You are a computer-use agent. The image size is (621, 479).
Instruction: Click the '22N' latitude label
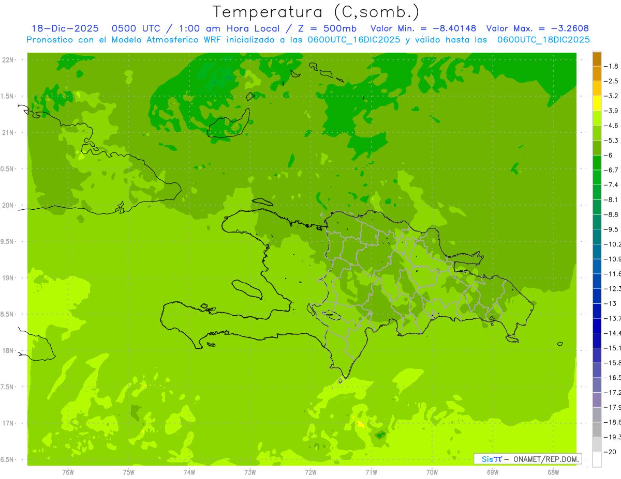pyautogui.click(x=7, y=60)
